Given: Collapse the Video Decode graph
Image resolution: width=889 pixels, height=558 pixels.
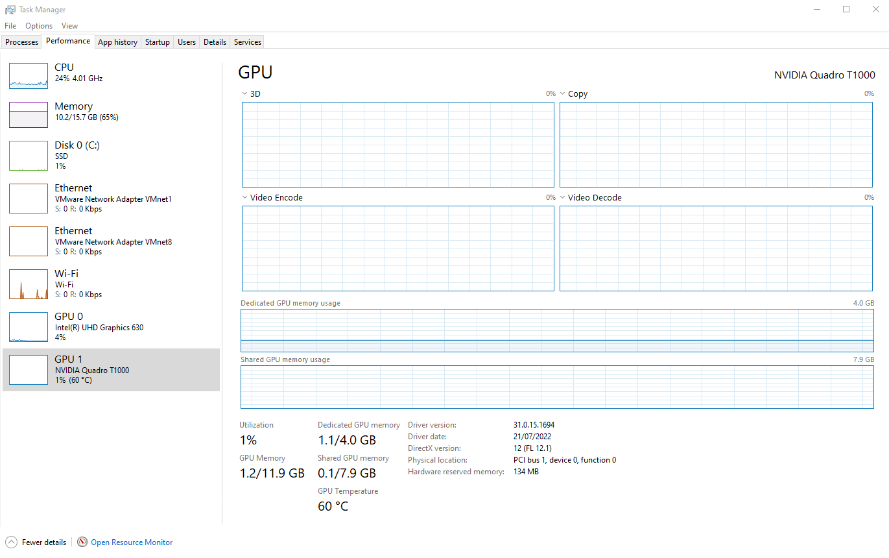Looking at the screenshot, I should coord(562,197).
